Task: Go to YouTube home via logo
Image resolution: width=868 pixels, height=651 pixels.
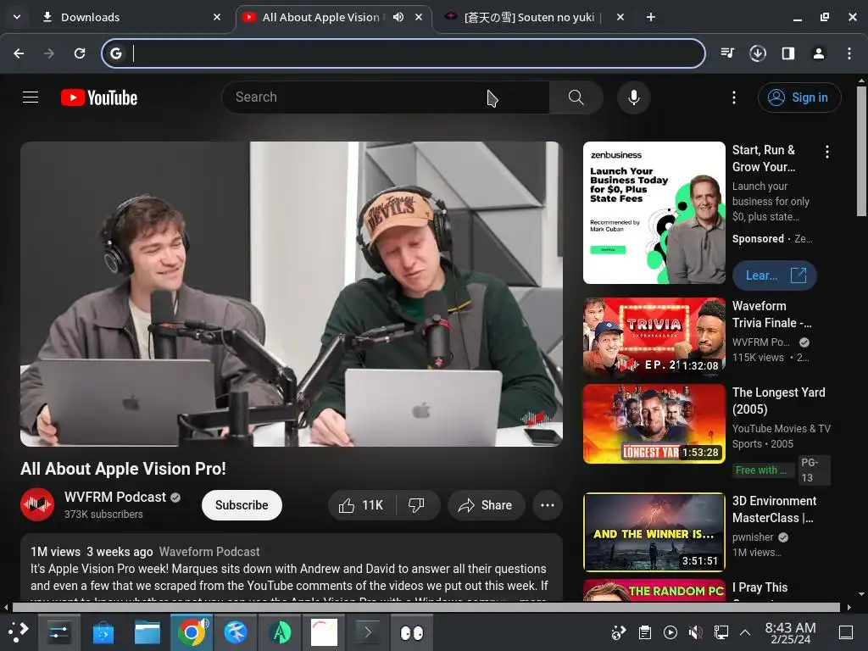Action: [99, 97]
